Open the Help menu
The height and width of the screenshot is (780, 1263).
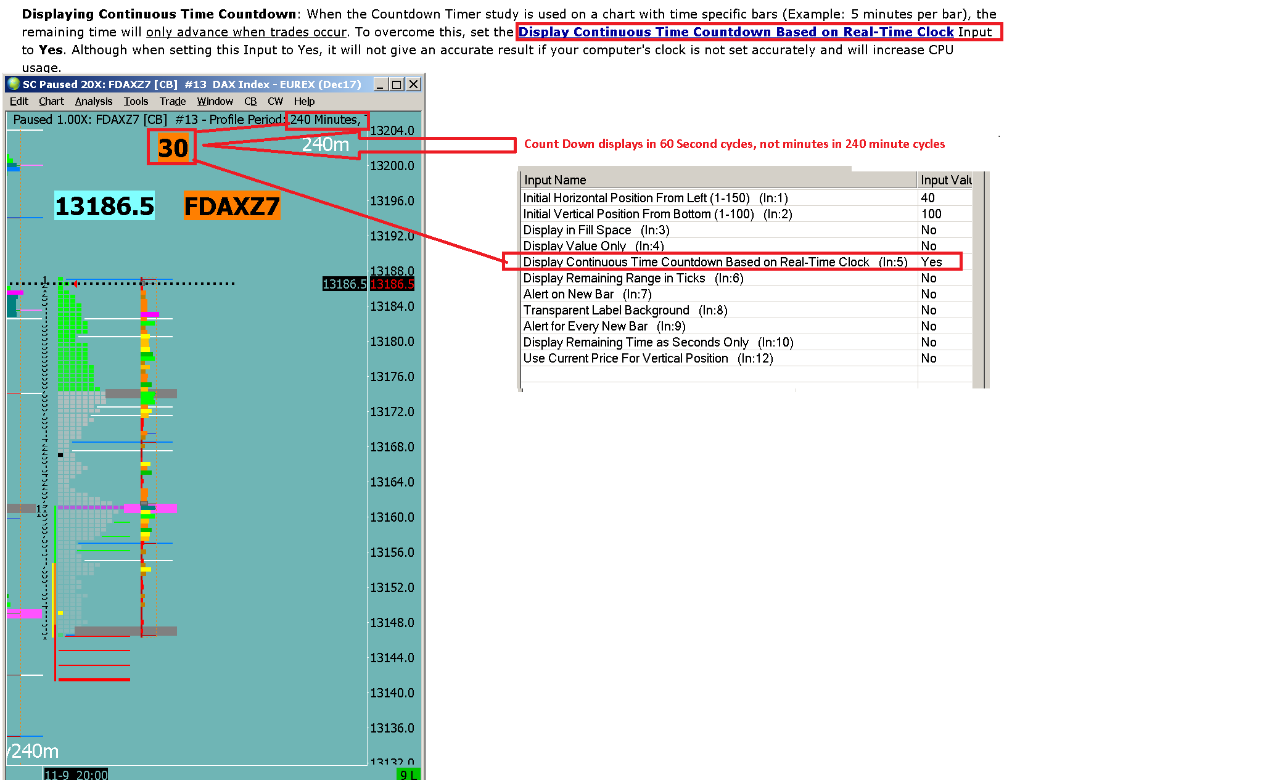coord(304,101)
